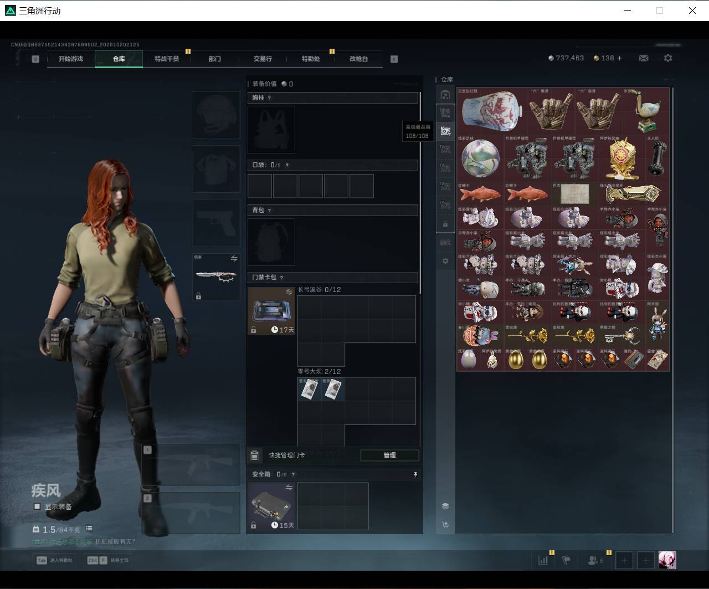Select the first keycard in 零号大坝
The width and height of the screenshot is (709, 589).
pyautogui.click(x=309, y=389)
